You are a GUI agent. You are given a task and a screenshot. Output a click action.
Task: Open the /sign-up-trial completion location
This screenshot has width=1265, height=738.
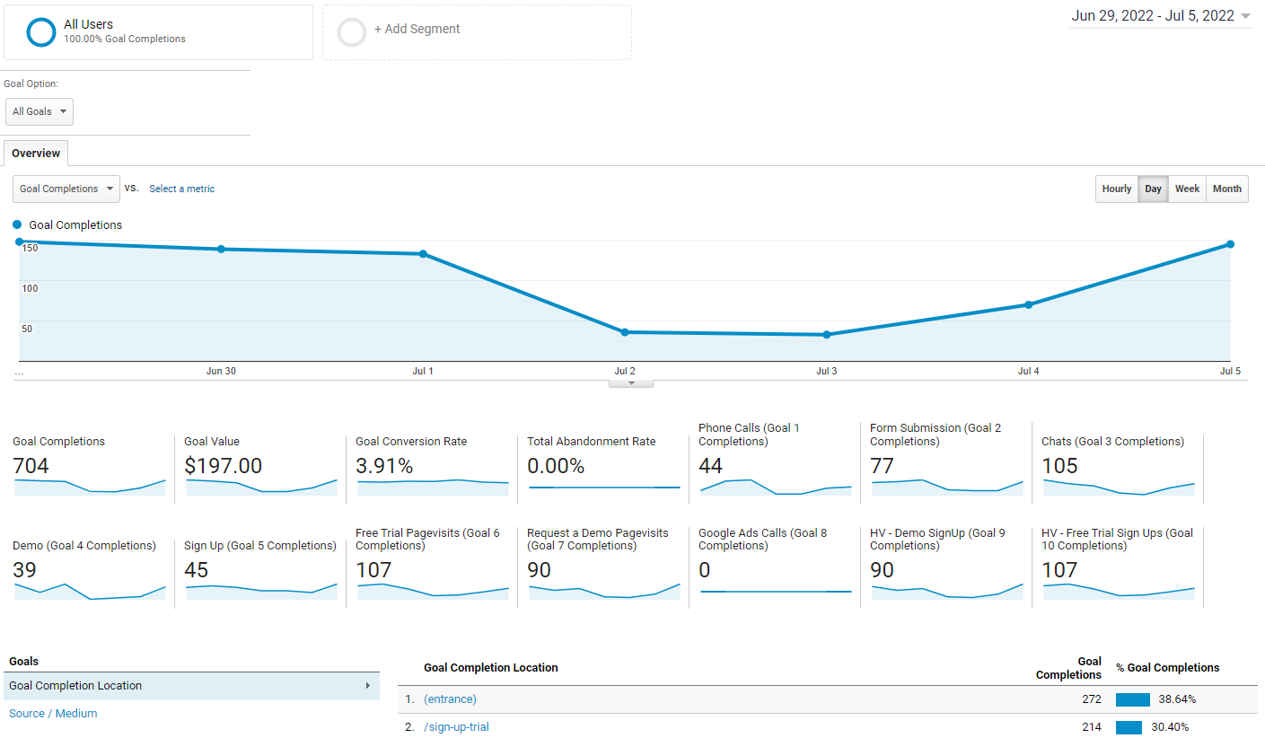tap(456, 726)
